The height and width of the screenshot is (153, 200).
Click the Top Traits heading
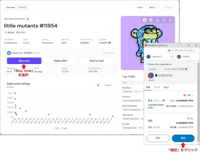pos(128,77)
